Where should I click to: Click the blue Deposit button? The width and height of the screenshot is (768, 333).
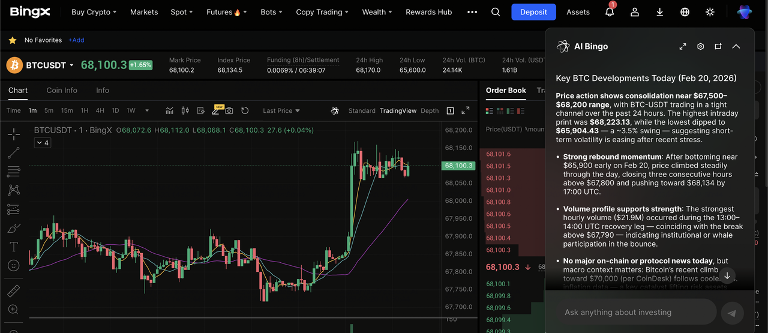[x=533, y=12]
